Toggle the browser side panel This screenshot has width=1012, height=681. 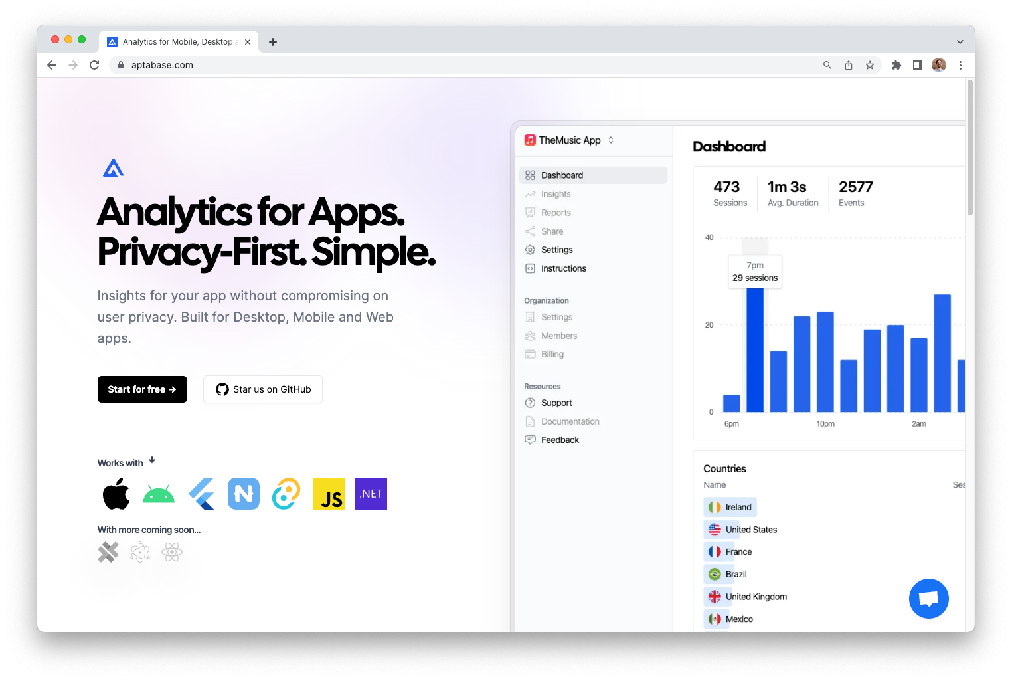coord(918,65)
